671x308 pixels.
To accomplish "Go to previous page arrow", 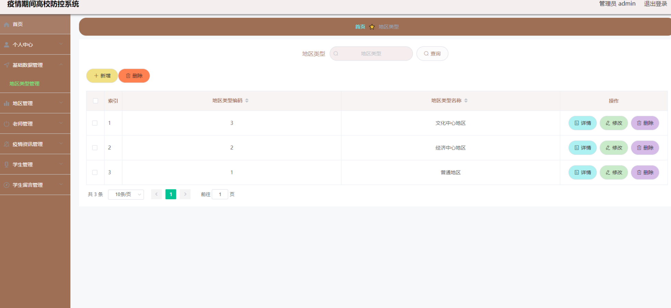I will coord(156,194).
